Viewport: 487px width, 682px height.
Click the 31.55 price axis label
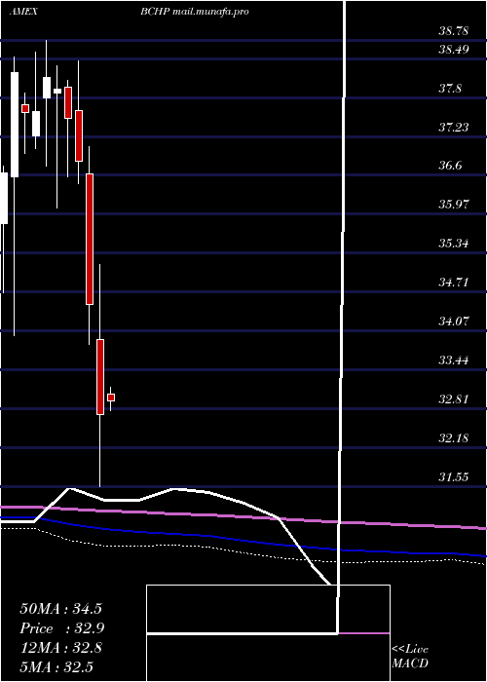pyautogui.click(x=453, y=477)
